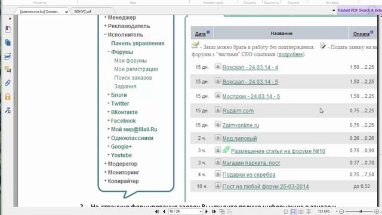Switch to the БОНУС.pdf tab
The image size is (382, 215).
point(82,11)
